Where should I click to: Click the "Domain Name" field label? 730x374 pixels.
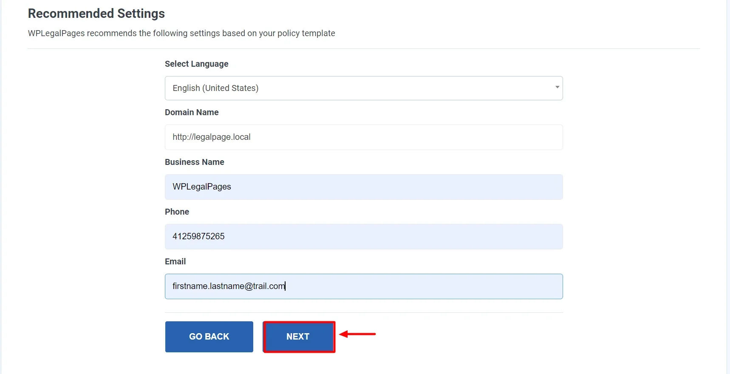(192, 112)
